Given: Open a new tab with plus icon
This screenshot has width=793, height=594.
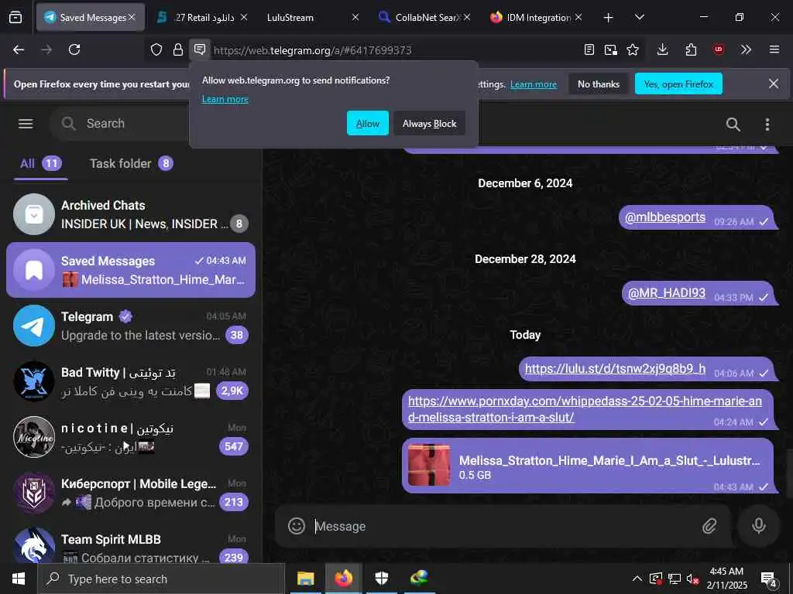Looking at the screenshot, I should point(608,18).
